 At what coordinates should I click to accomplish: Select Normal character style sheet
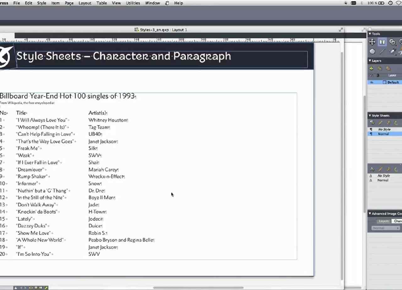(x=385, y=180)
